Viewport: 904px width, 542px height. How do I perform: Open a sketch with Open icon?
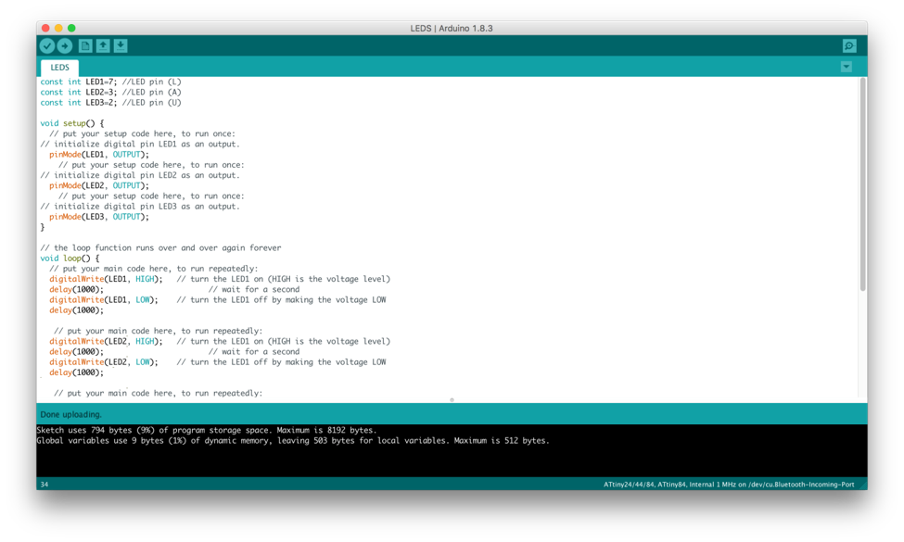click(x=103, y=45)
